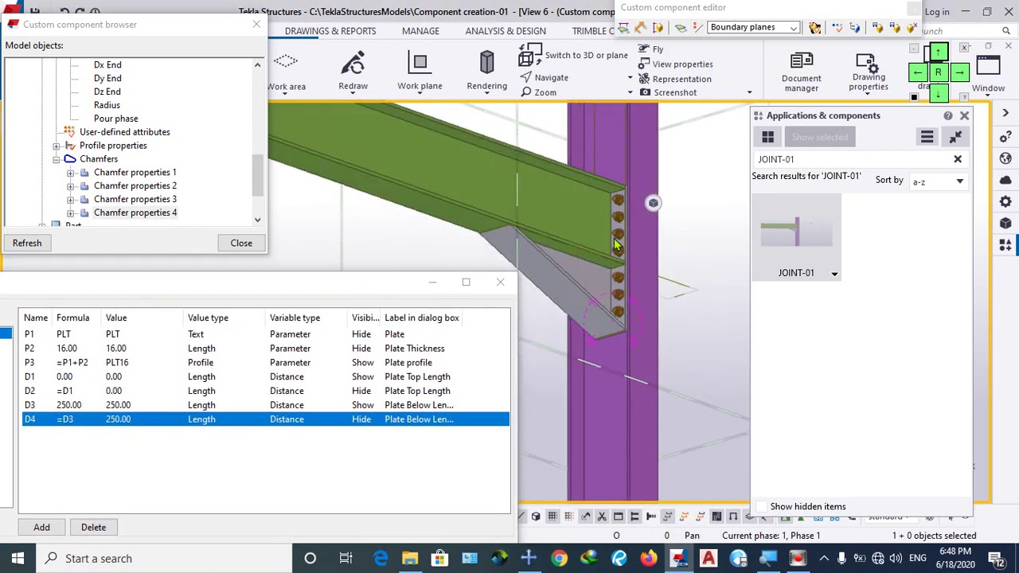
Task: Click the Switch to 3D or plane icon
Action: click(x=530, y=56)
